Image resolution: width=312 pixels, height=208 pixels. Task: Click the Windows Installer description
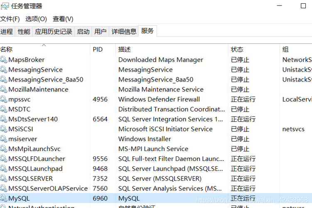[145, 139]
